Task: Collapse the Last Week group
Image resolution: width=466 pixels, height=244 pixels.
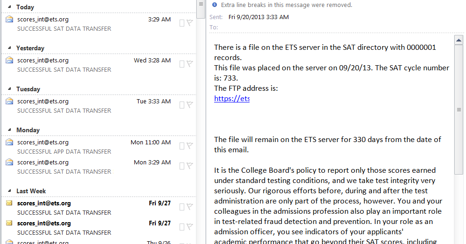Action: (x=9, y=191)
